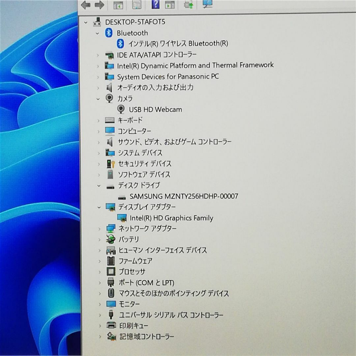Expand the プロセッサ category
The image size is (356, 356).
pyautogui.click(x=100, y=272)
